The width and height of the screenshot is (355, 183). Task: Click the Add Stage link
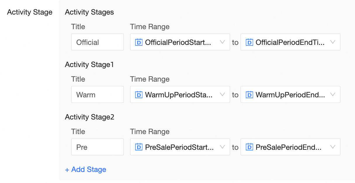coord(86,170)
